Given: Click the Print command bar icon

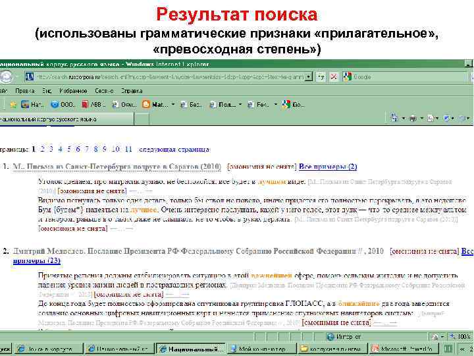Looking at the screenshot, I should (x=413, y=119).
